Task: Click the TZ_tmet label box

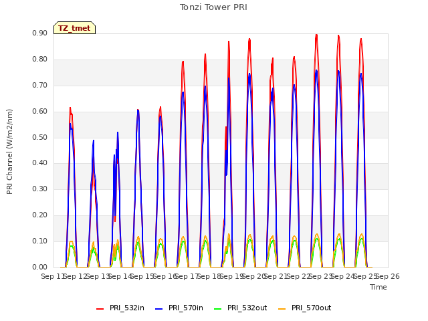Action: click(74, 28)
